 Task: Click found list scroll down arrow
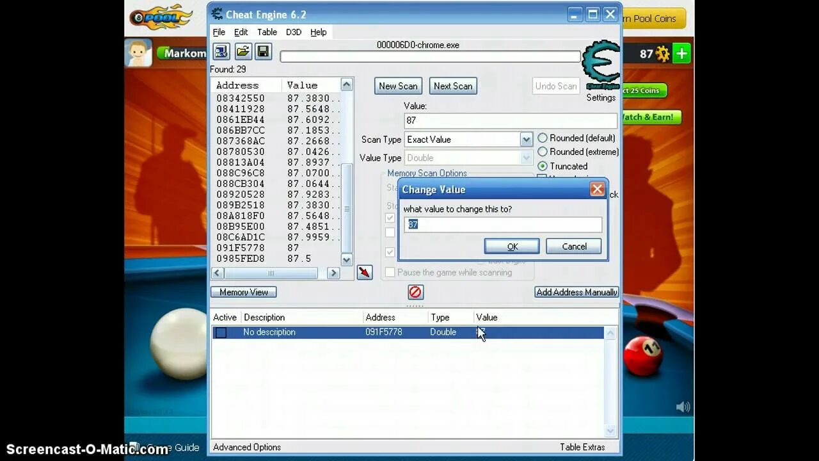tap(346, 259)
